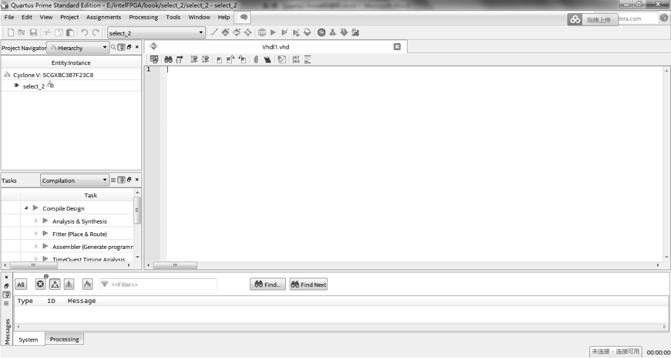This screenshot has height=358, width=671.
Task: Click the Find... button in Messages
Action: 267,284
